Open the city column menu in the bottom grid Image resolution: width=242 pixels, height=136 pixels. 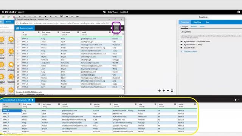tap(155, 104)
